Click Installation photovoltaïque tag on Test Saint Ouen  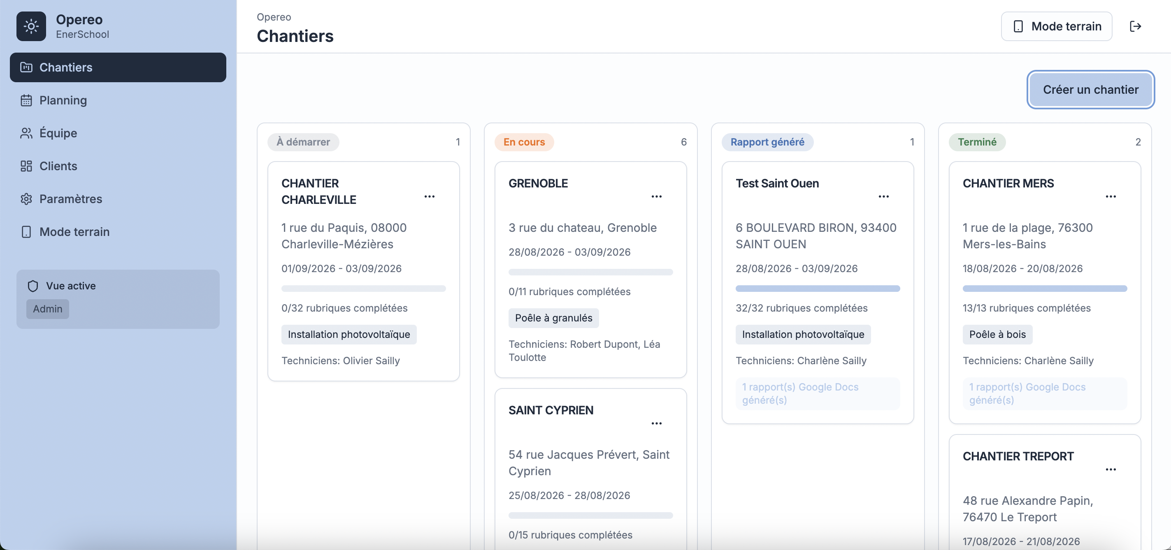tap(803, 334)
